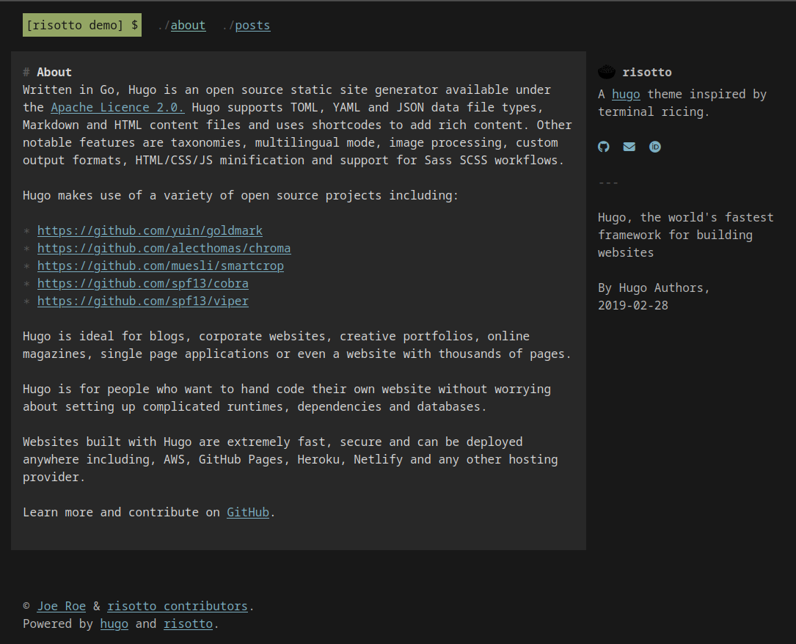
Task: Click the About heading text
Action: click(x=54, y=72)
